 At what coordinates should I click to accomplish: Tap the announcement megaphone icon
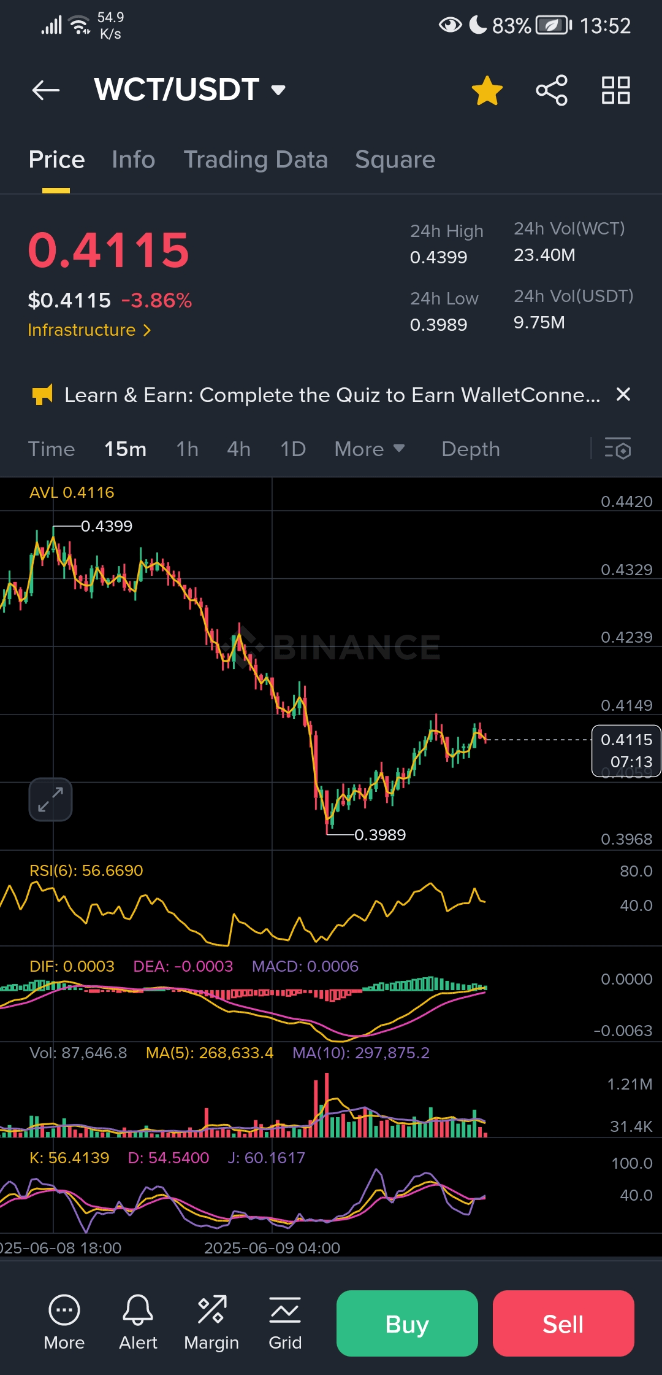tap(42, 395)
